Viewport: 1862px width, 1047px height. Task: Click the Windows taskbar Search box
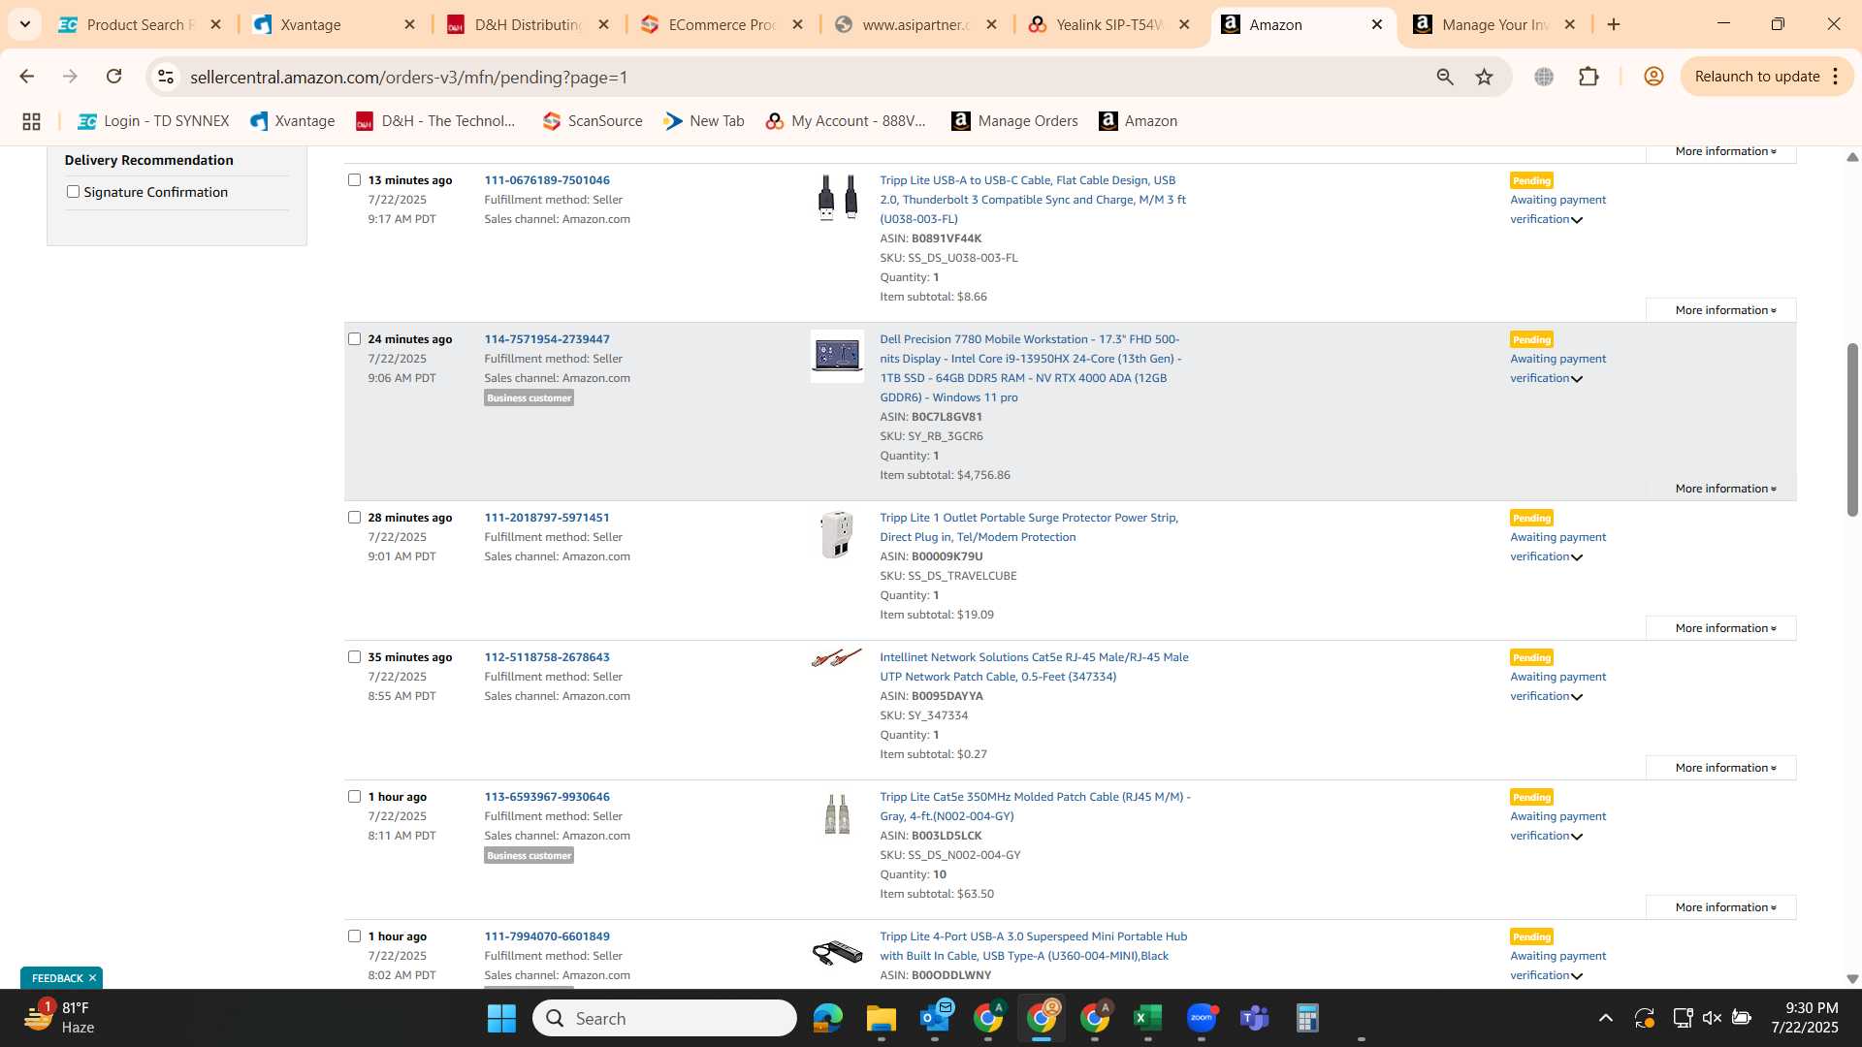pos(664,1018)
